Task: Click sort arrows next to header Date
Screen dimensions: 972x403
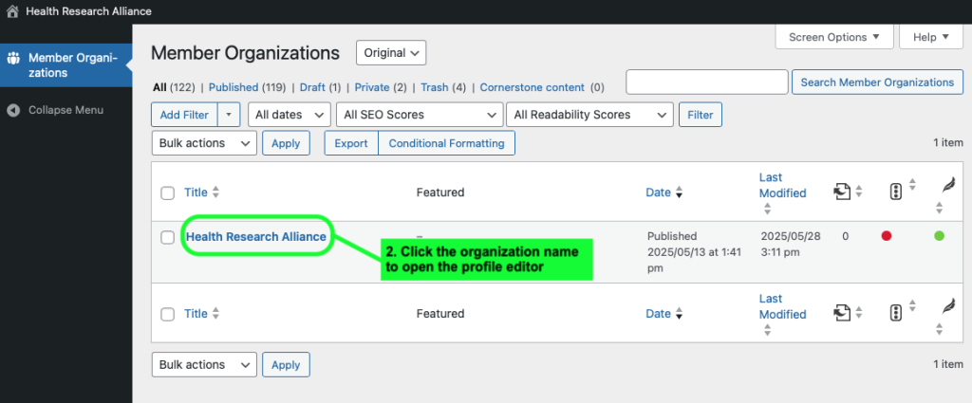Action: point(679,192)
